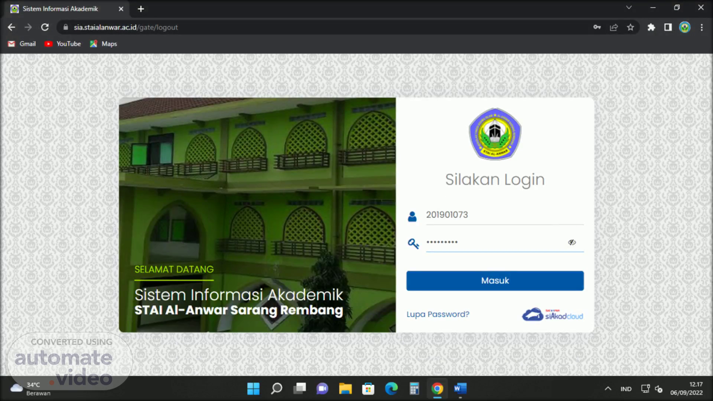Go back with browser back arrow
713x401 pixels.
12,27
